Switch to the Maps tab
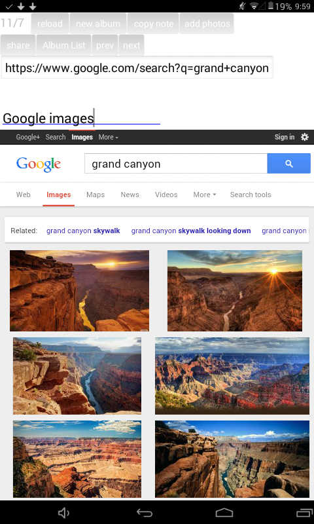Image resolution: width=314 pixels, height=524 pixels. pos(96,195)
